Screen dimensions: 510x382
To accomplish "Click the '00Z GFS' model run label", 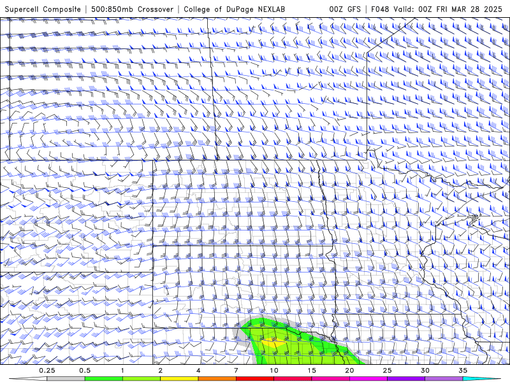I will (345, 9).
